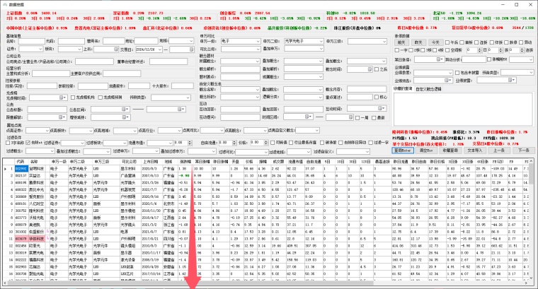Focus the 名称 input field
The width and height of the screenshot is (538, 289).
(x=32, y=41)
